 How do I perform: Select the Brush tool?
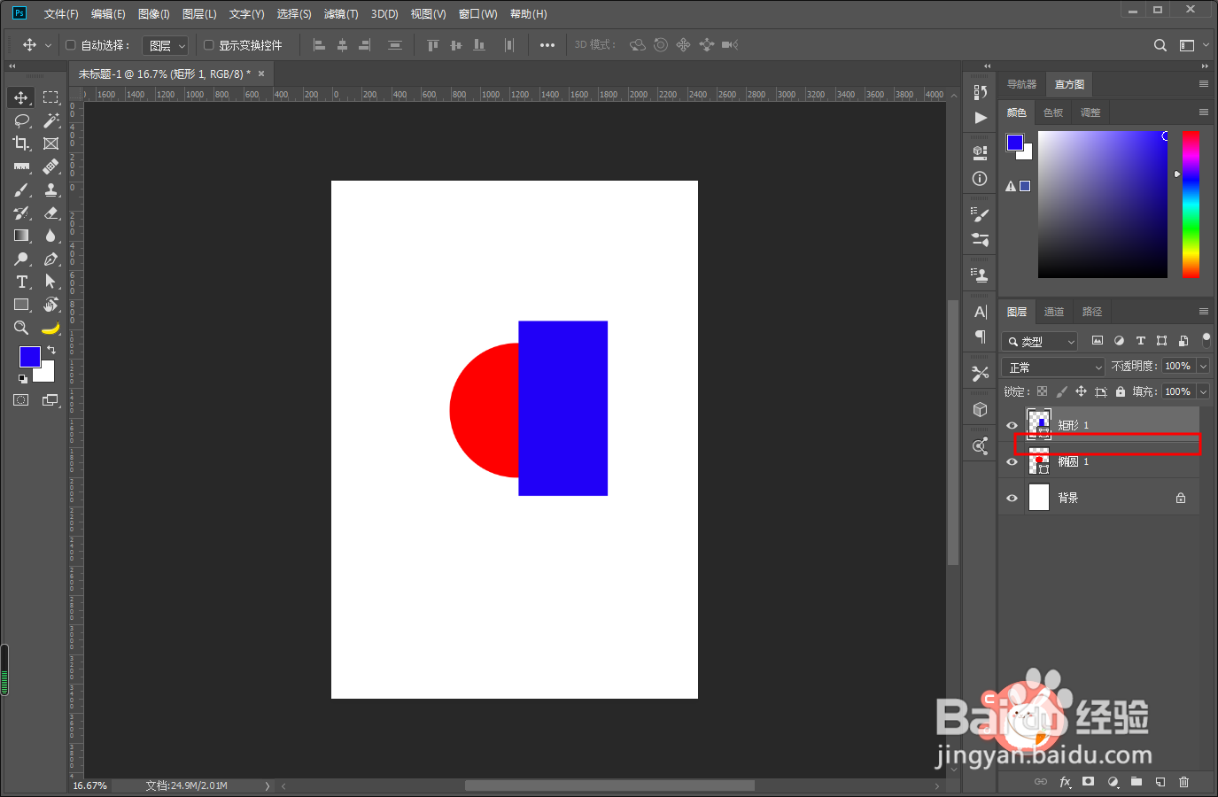(21, 190)
